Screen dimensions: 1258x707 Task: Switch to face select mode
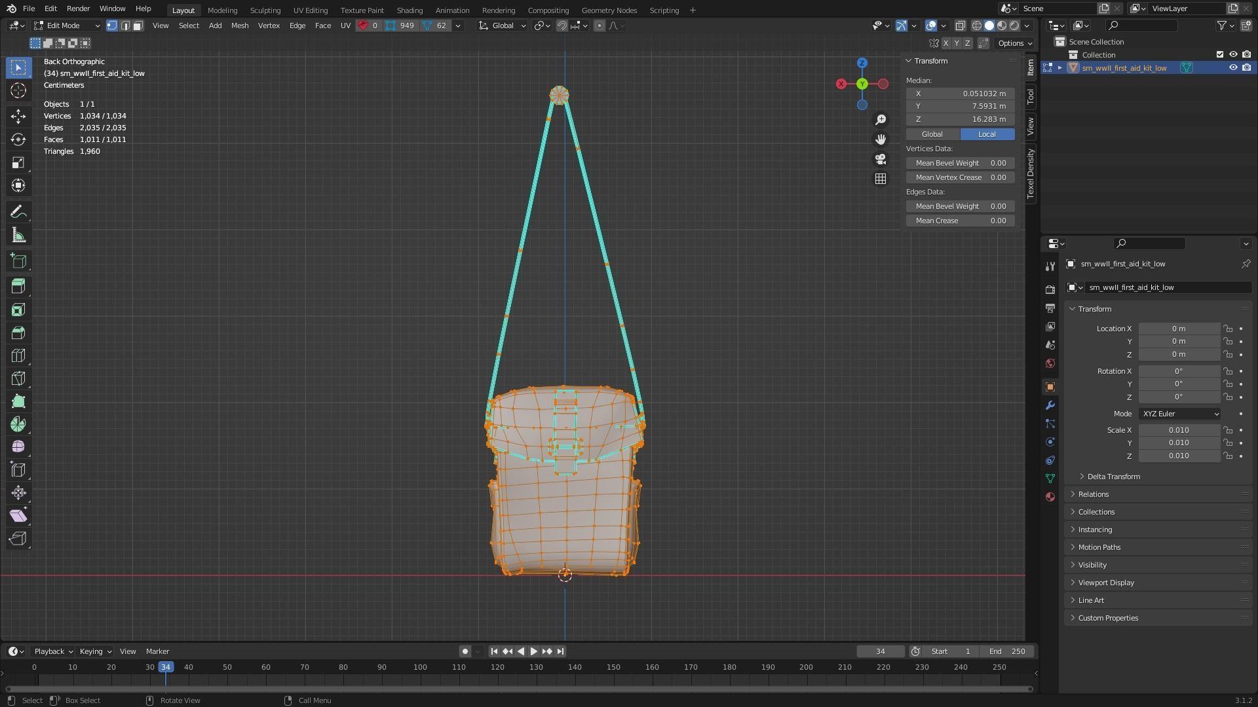point(138,26)
